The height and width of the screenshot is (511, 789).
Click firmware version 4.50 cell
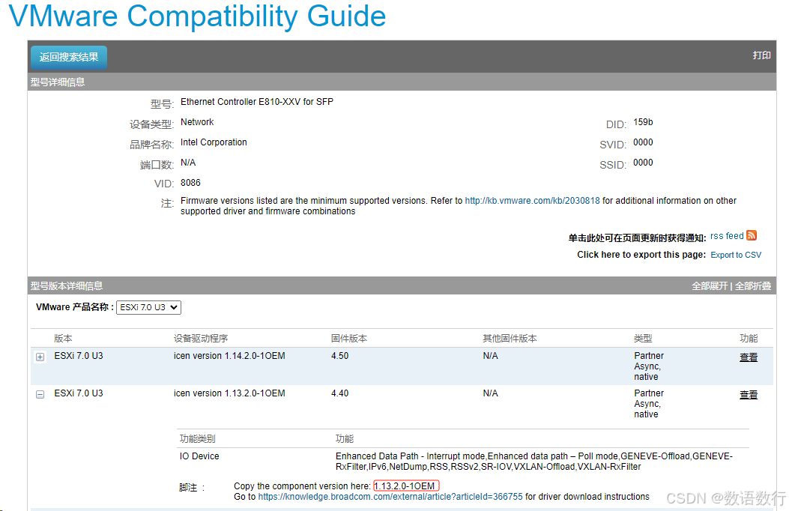coord(339,356)
